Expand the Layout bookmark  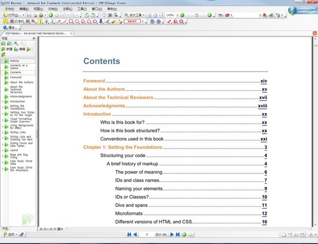click(3, 150)
